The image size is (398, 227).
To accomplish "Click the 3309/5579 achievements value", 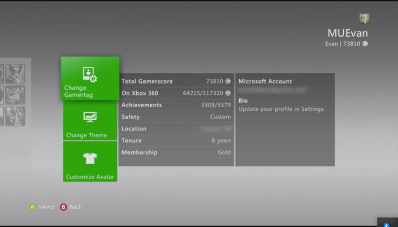I will pyautogui.click(x=216, y=105).
